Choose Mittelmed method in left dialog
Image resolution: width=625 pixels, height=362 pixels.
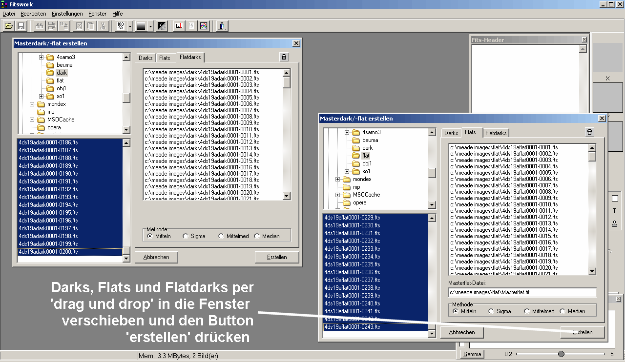click(221, 236)
